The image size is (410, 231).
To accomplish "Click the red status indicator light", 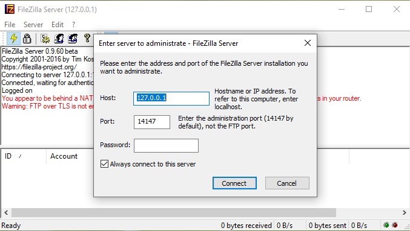I will click(395, 225).
